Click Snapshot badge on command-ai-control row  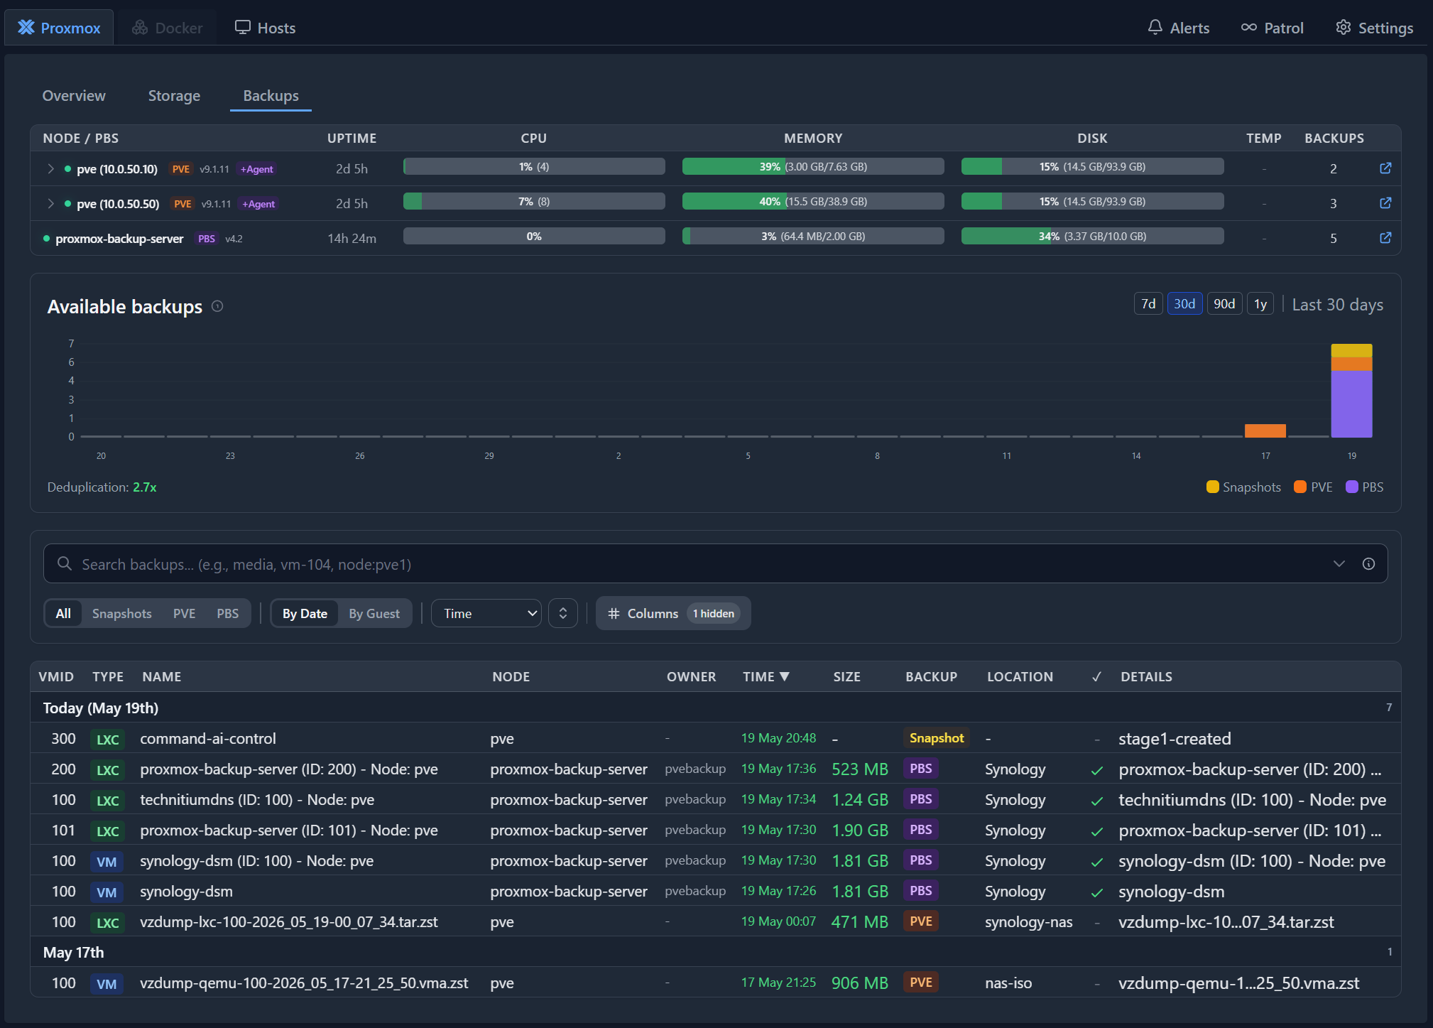tap(936, 738)
